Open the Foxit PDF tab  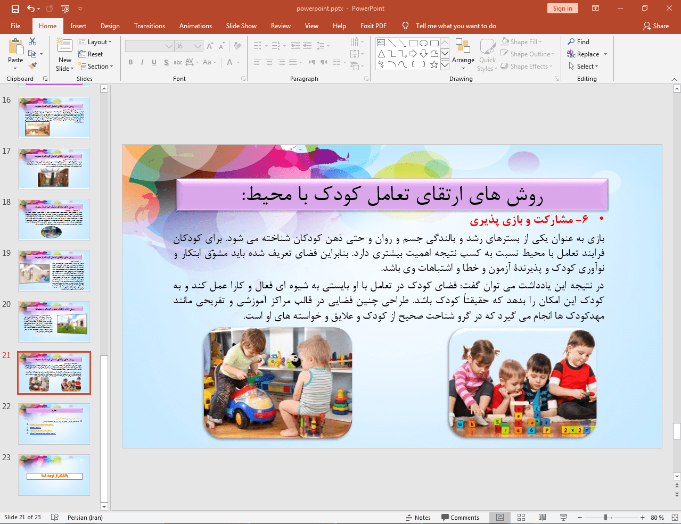tap(373, 26)
